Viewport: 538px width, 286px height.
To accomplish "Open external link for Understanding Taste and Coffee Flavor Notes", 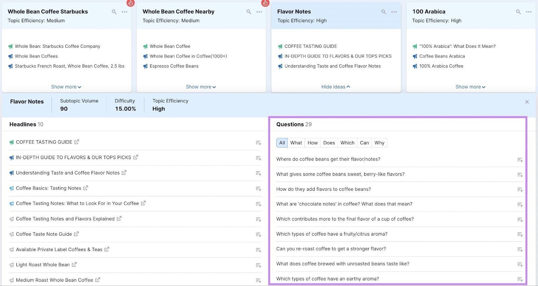I will 124,173.
